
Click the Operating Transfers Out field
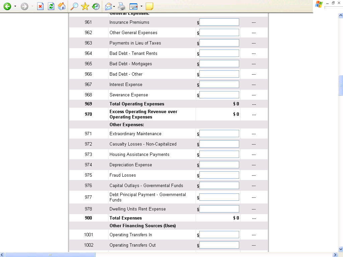[x=219, y=245]
